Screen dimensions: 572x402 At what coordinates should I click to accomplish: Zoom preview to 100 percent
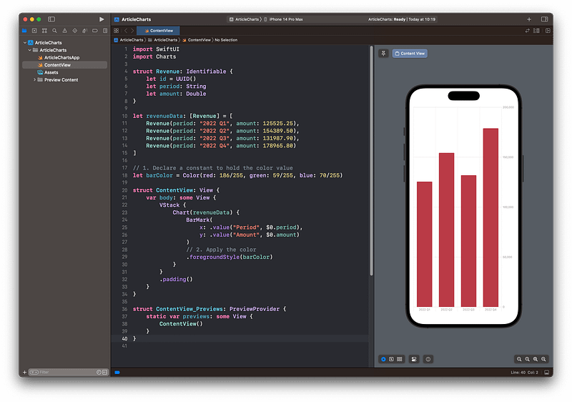click(x=527, y=359)
